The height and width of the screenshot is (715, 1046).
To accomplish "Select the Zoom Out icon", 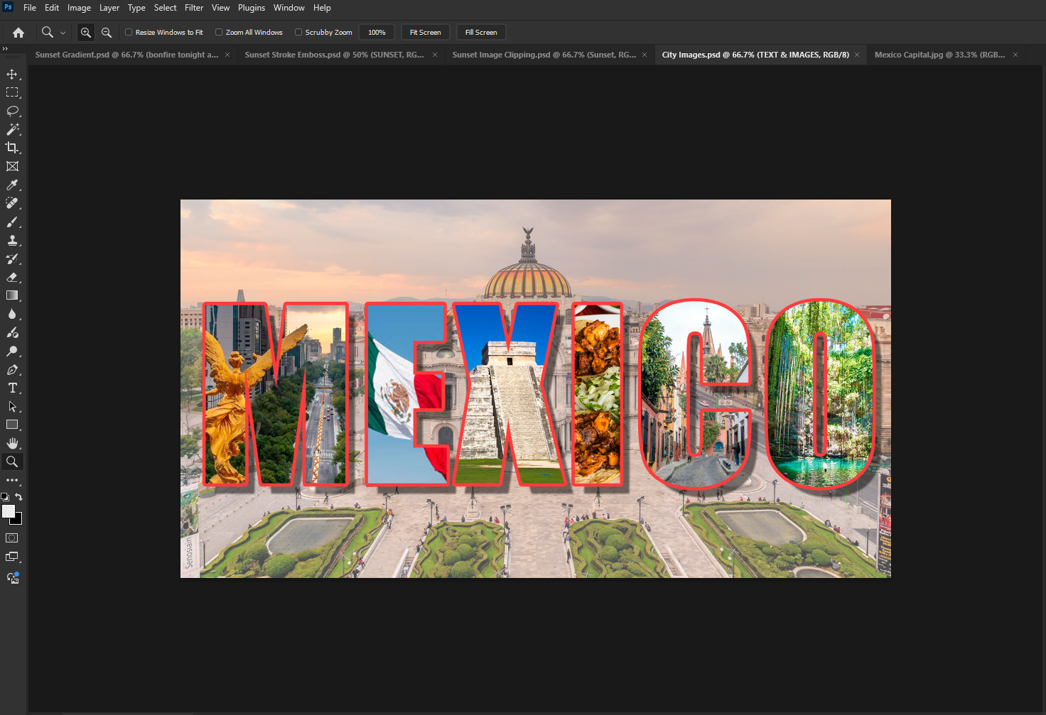I will 106,32.
